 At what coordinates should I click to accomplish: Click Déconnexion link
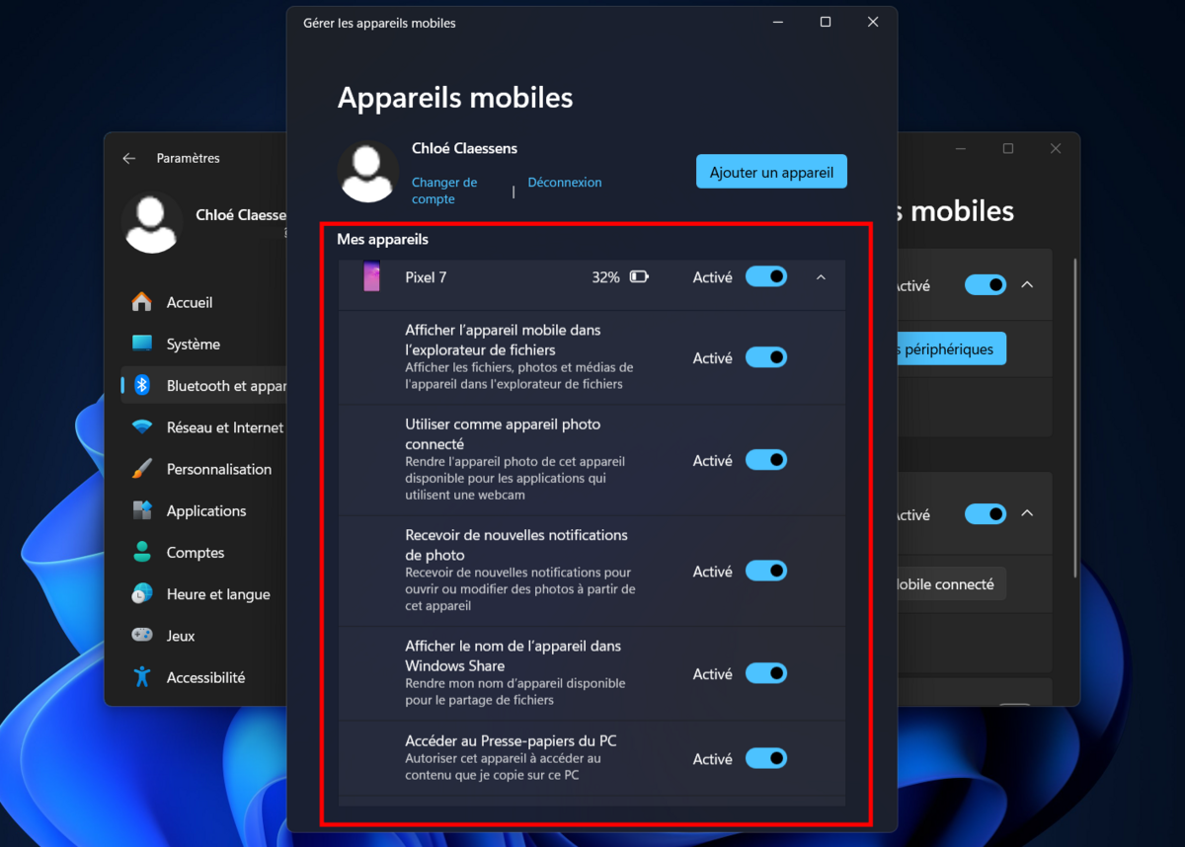565,183
